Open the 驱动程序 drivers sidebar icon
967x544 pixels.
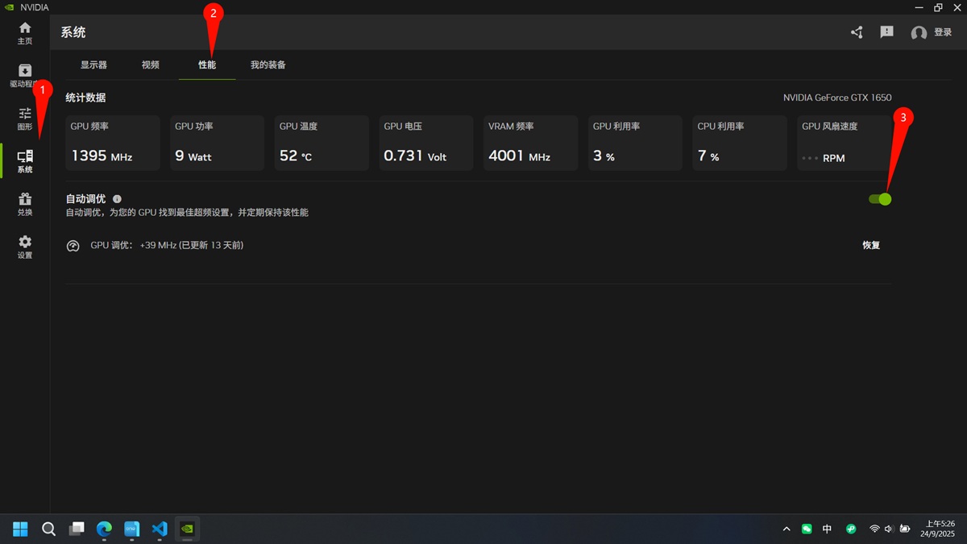click(25, 75)
